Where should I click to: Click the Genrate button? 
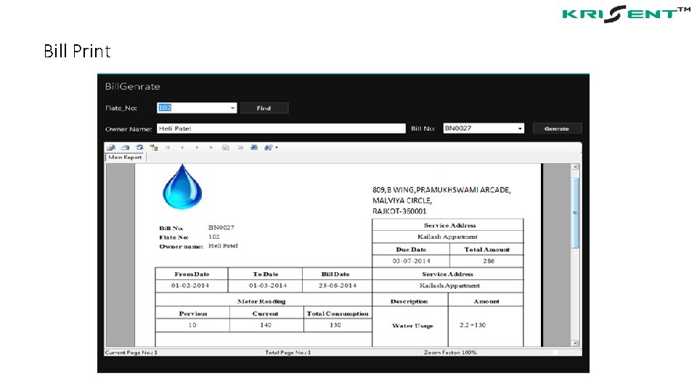point(557,128)
